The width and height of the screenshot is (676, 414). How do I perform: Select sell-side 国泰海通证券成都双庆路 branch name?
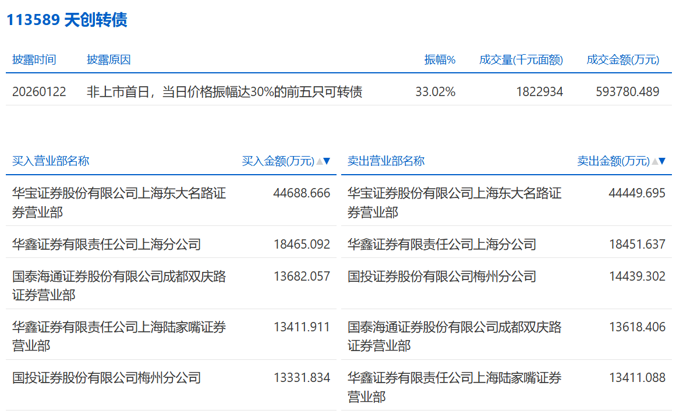click(454, 337)
